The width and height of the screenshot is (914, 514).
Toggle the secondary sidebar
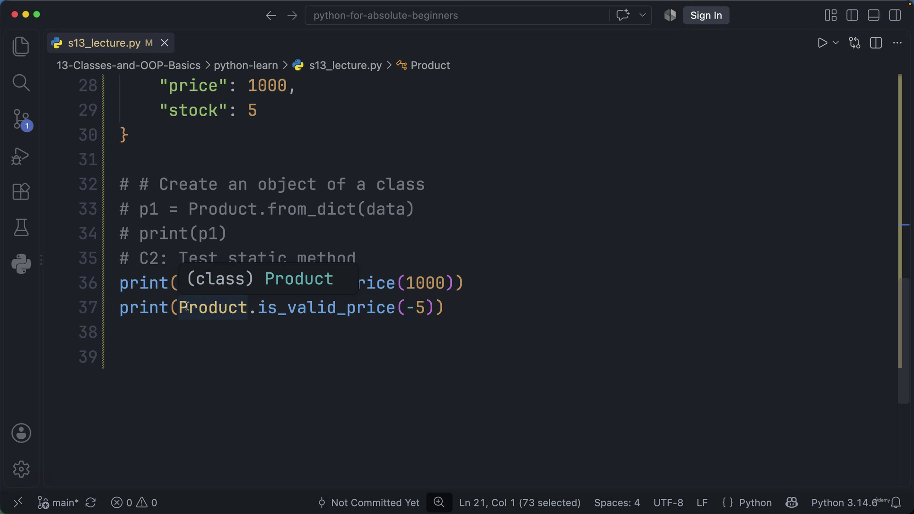[895, 15]
